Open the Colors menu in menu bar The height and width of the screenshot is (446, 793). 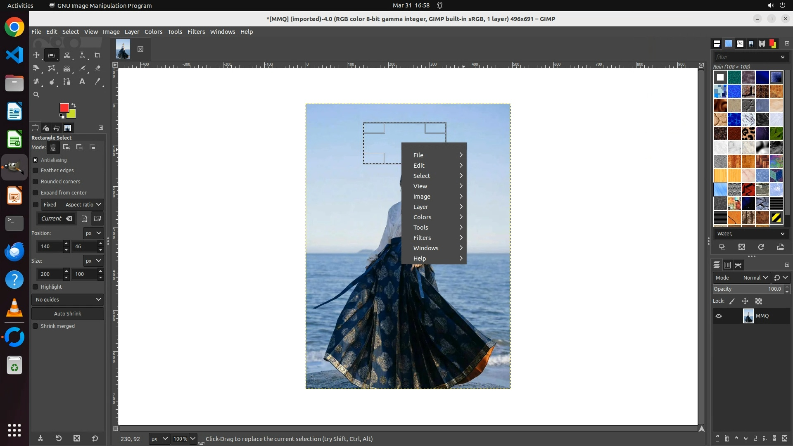pyautogui.click(x=153, y=32)
